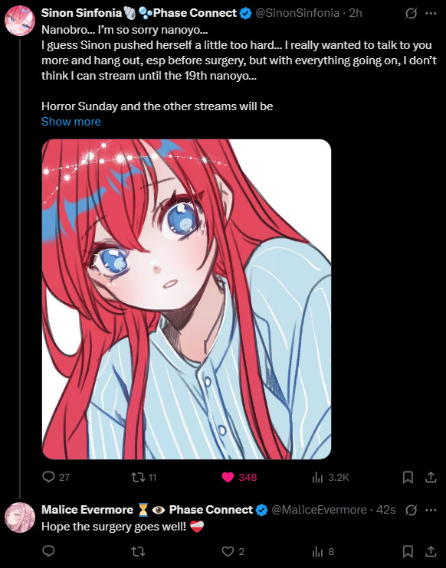Open more options on Malice's reply
The height and width of the screenshot is (568, 446).
(431, 510)
